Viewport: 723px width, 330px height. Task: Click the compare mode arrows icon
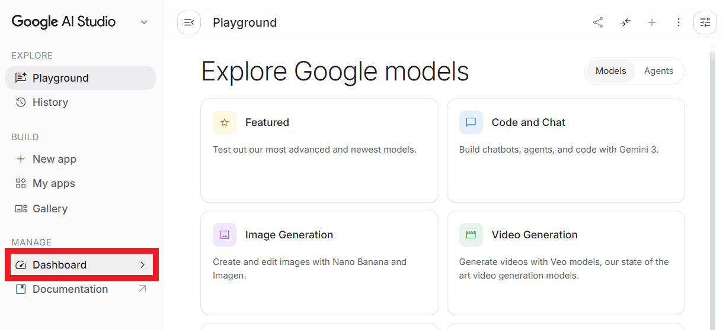coord(625,22)
